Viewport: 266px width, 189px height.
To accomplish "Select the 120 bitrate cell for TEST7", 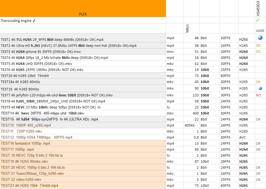I will (x=192, y=95).
